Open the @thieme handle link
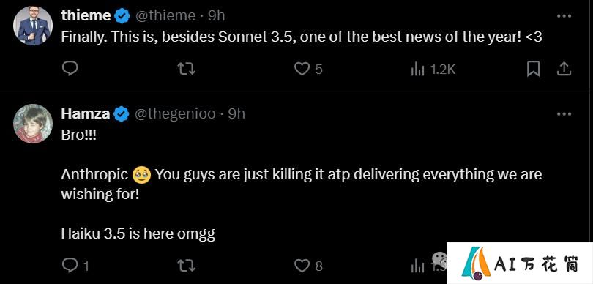 click(165, 16)
